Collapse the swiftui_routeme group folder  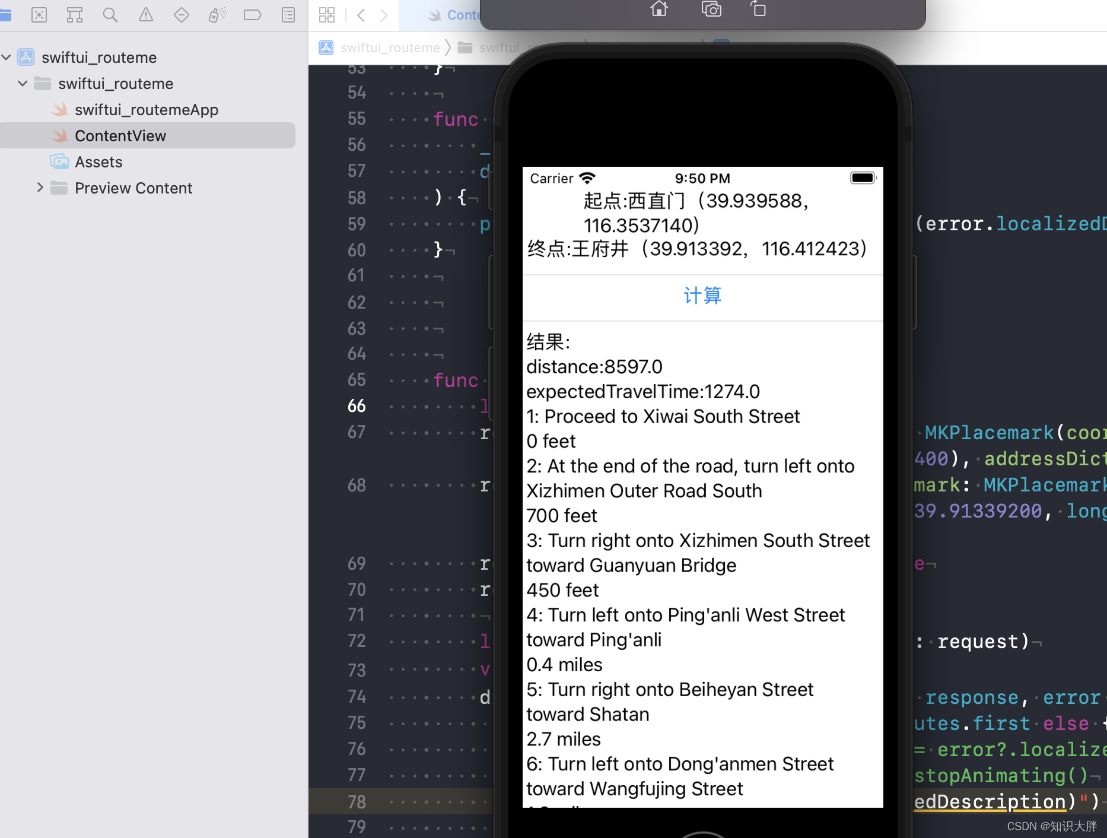pyautogui.click(x=23, y=83)
